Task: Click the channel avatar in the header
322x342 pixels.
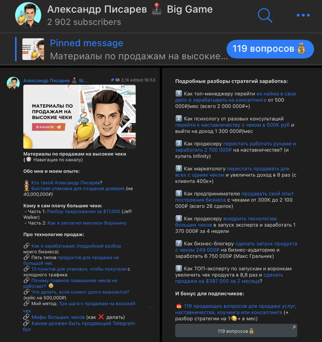Action: coord(28,15)
